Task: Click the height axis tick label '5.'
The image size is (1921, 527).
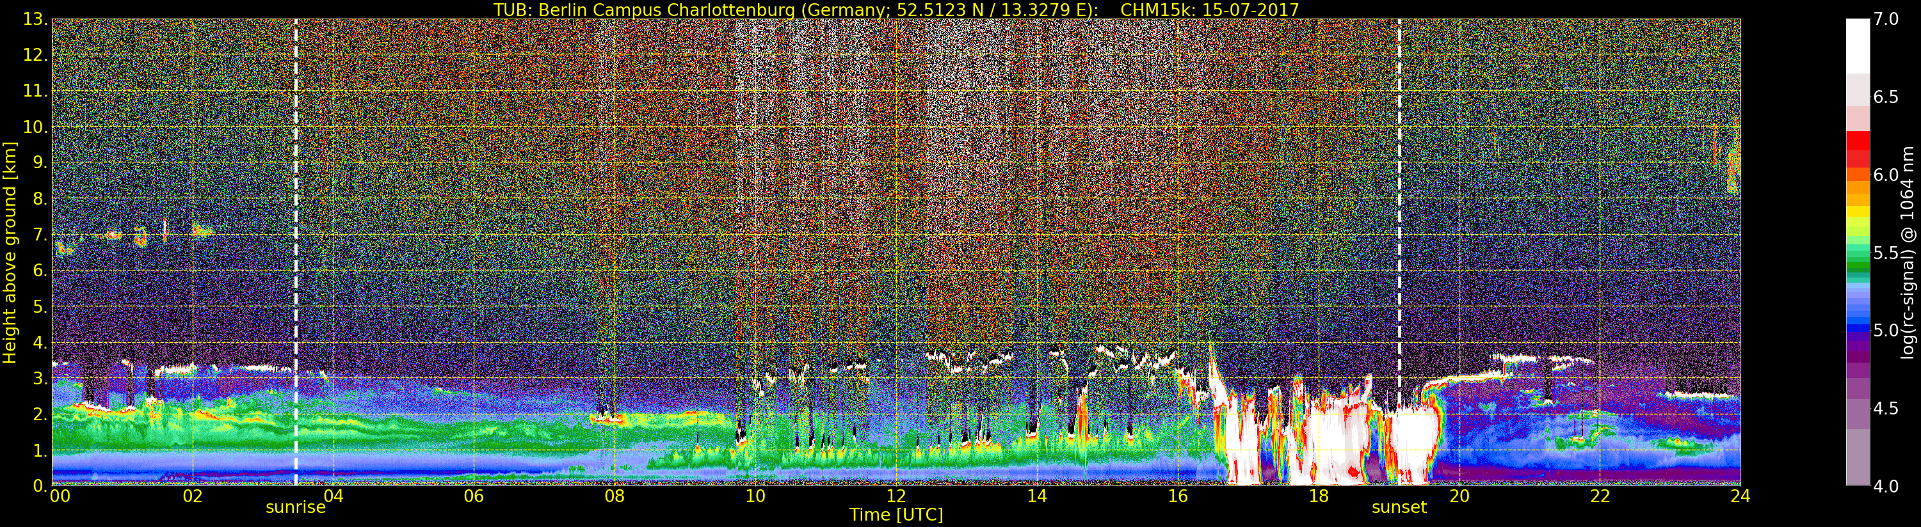Action: point(40,306)
